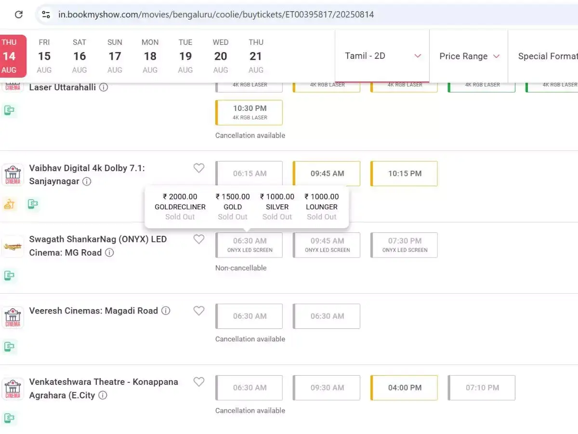578x434 pixels.
Task: Open Swagath ShankarNag cinema logo
Action: tap(13, 246)
